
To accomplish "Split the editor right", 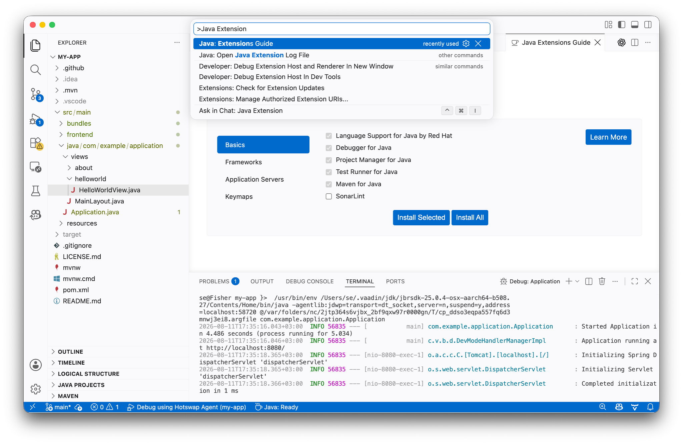I will pyautogui.click(x=635, y=42).
